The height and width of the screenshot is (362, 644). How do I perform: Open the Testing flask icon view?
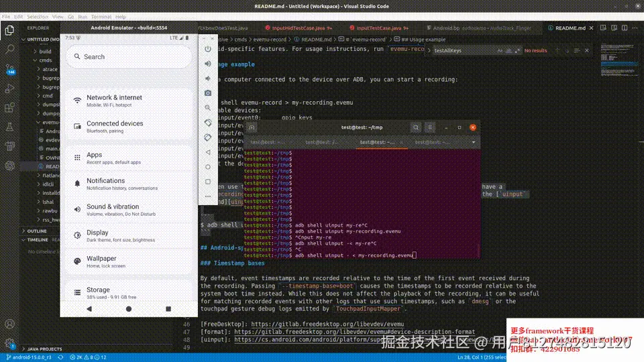pos(9,127)
